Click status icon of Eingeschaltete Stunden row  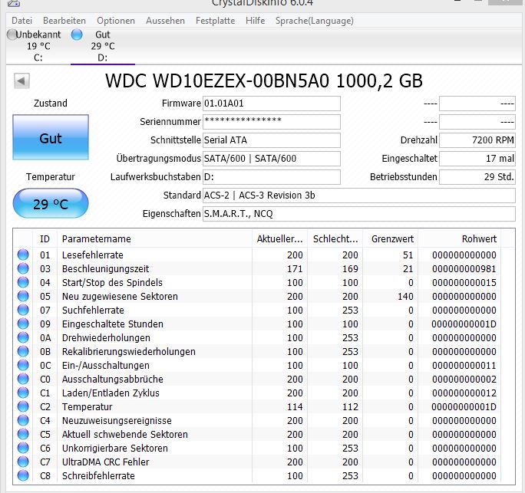click(23, 324)
